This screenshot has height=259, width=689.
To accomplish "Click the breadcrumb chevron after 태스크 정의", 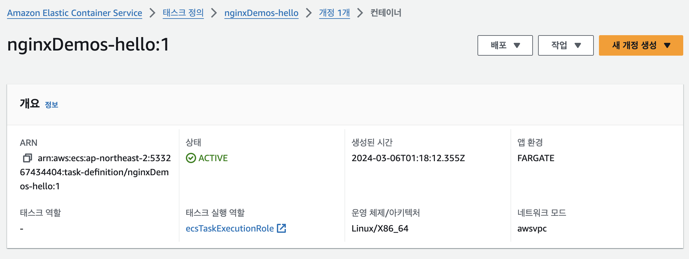I will pyautogui.click(x=214, y=13).
